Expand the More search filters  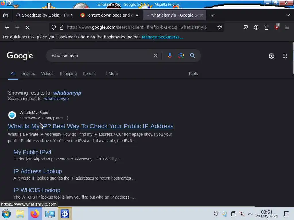click(111, 74)
